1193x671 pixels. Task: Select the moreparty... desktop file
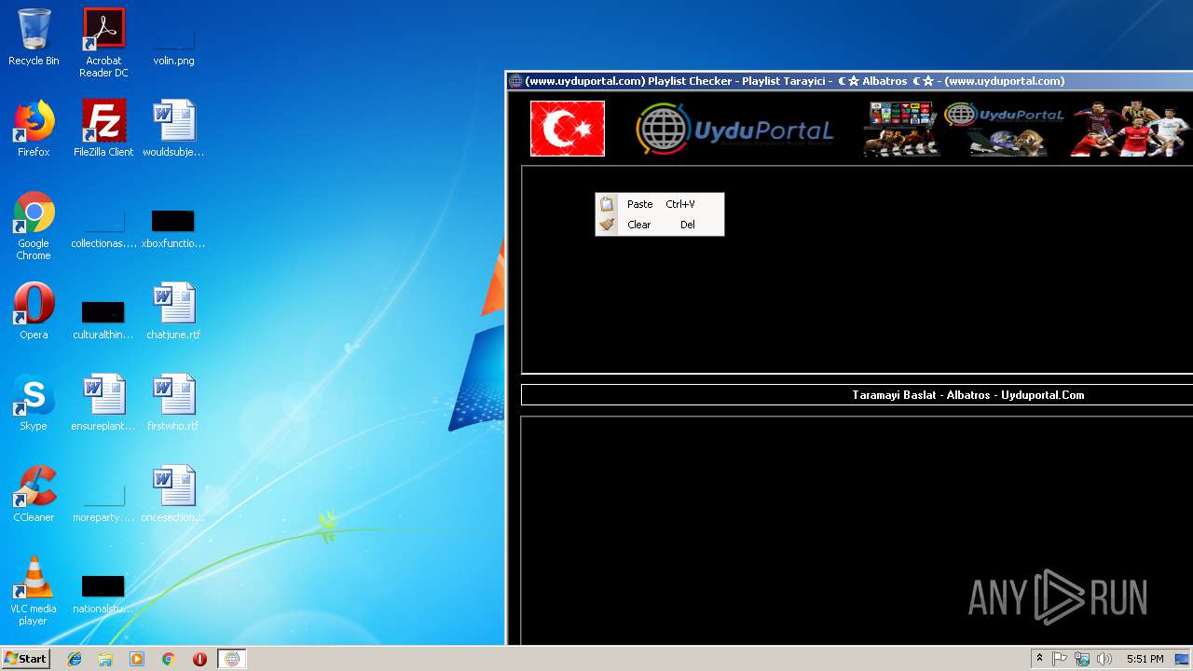pyautogui.click(x=103, y=503)
